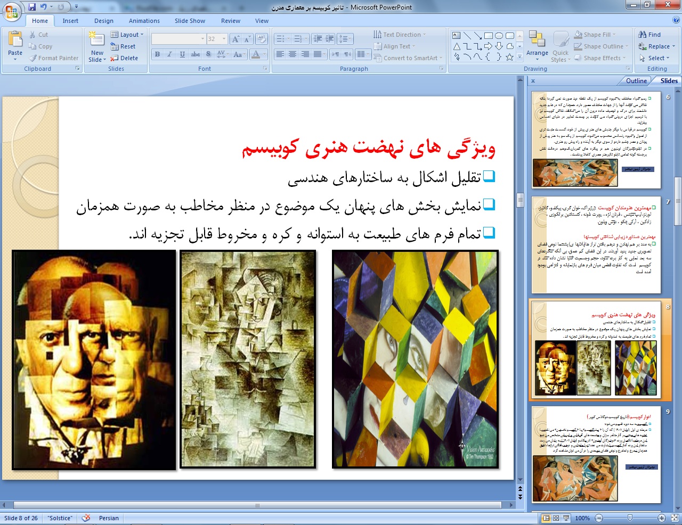
Task: Toggle Underline formatting
Action: 182,54
